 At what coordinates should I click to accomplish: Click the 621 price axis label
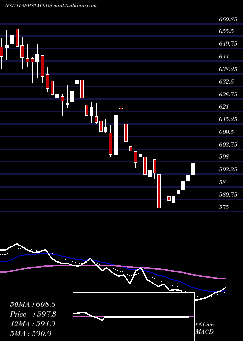point(224,107)
